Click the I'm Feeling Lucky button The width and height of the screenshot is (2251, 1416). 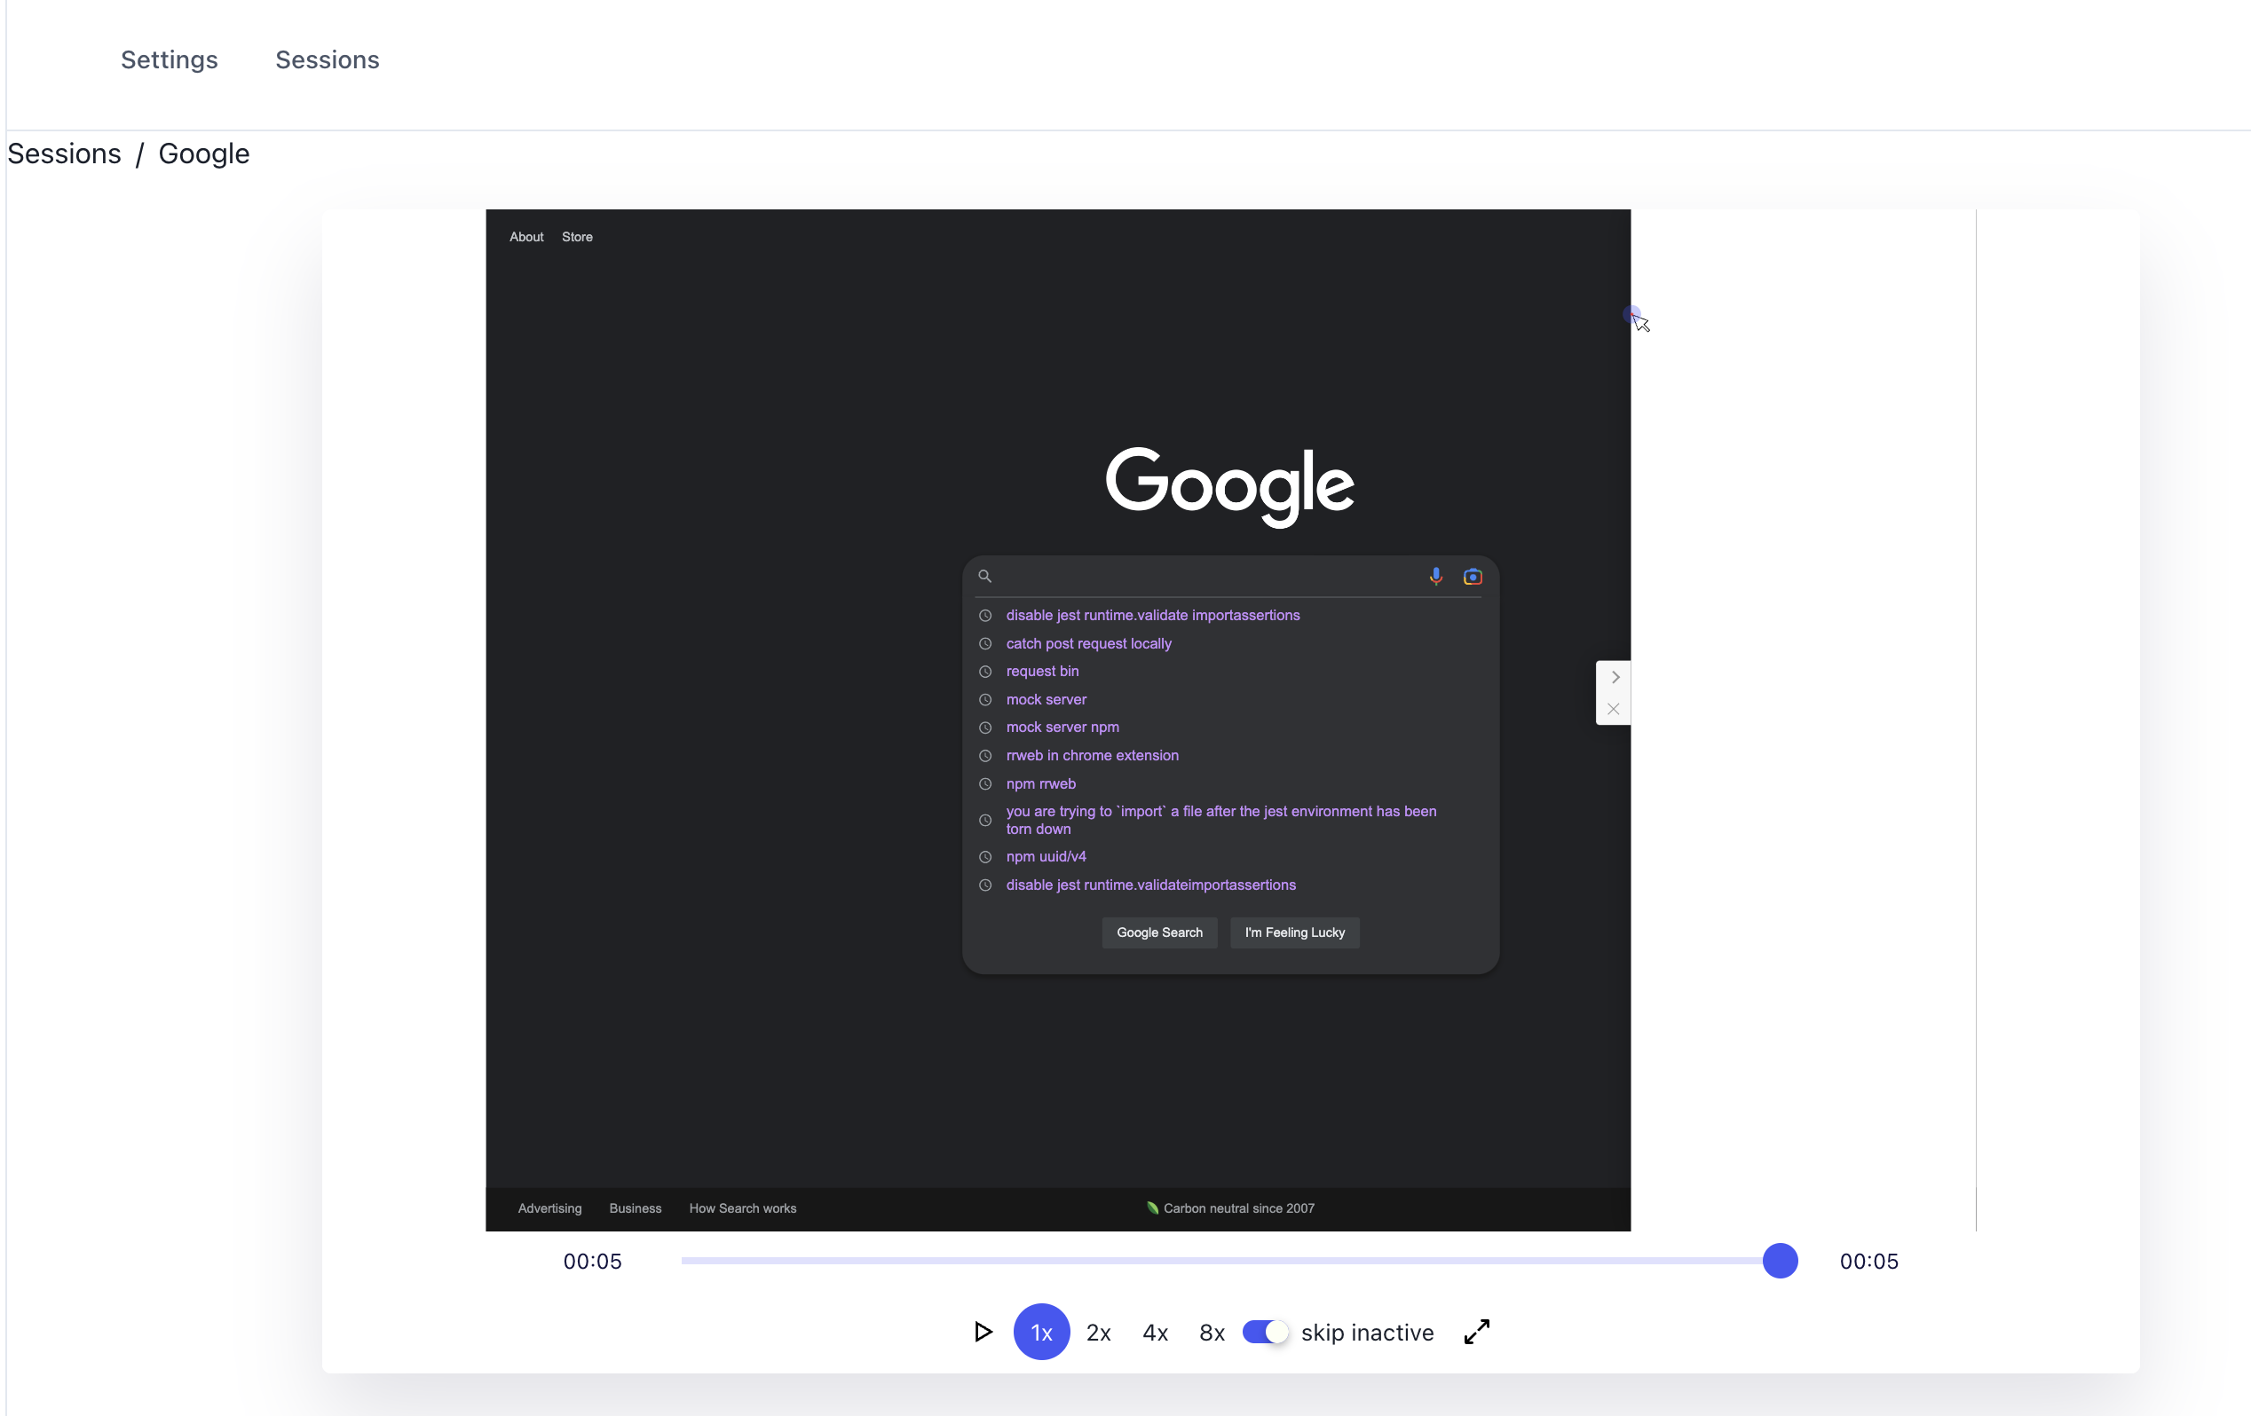pos(1294,932)
